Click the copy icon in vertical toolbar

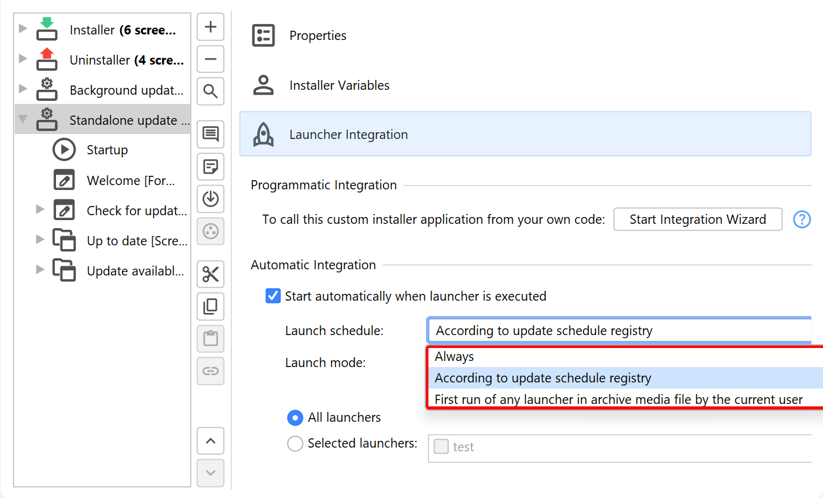coord(211,306)
